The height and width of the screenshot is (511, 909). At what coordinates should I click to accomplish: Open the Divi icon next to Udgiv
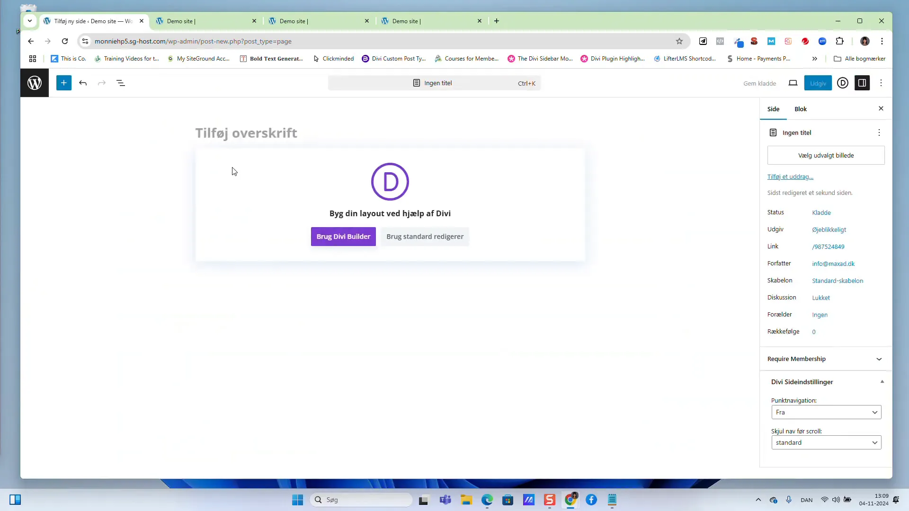[x=843, y=83]
